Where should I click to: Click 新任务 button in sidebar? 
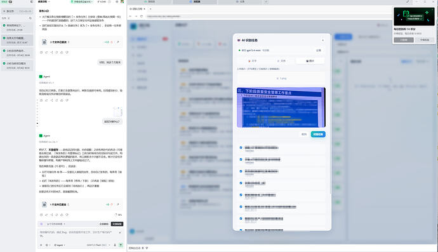17,11
